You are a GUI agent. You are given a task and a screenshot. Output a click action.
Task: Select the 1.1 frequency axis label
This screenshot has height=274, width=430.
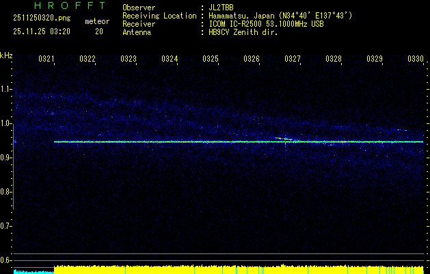(x=6, y=89)
